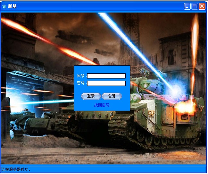Click the 连接服务器成功 status bar text
Screen dimensions: 208x174
16,169
